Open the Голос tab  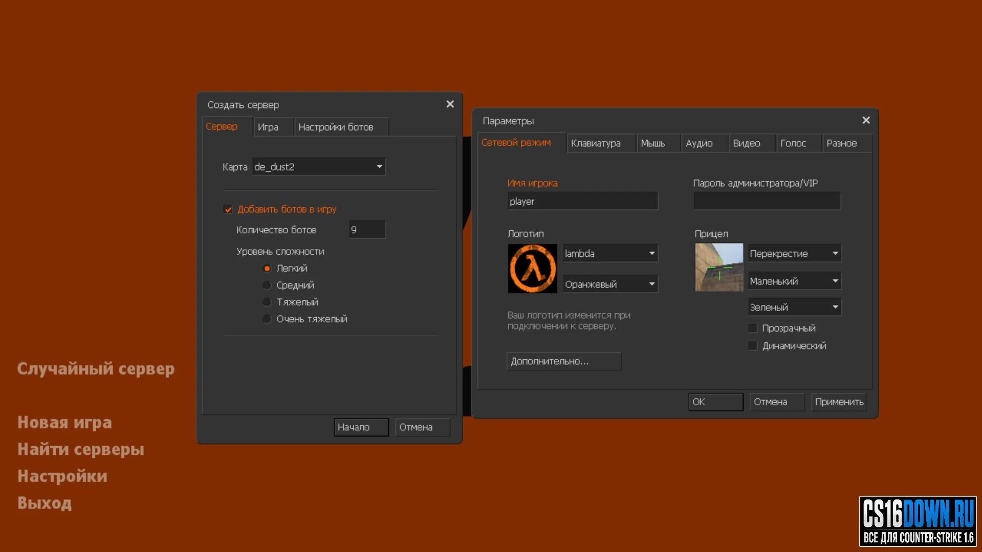(x=798, y=143)
